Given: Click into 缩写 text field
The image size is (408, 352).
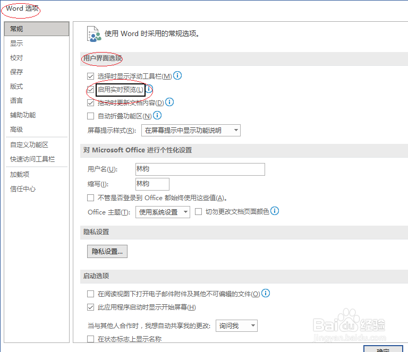Looking at the screenshot, I should (x=152, y=184).
